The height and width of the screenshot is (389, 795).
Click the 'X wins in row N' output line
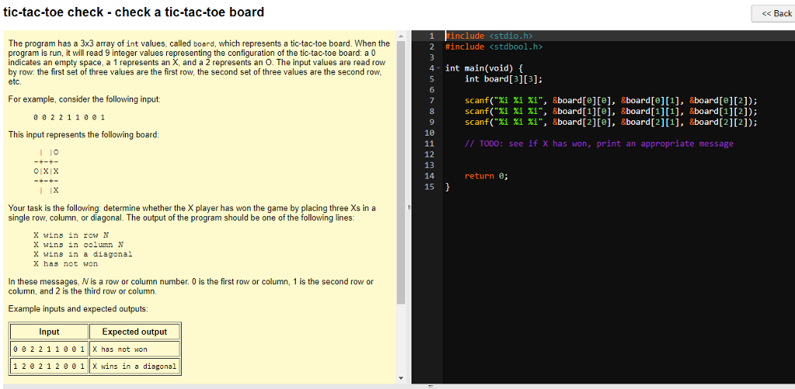(x=71, y=236)
